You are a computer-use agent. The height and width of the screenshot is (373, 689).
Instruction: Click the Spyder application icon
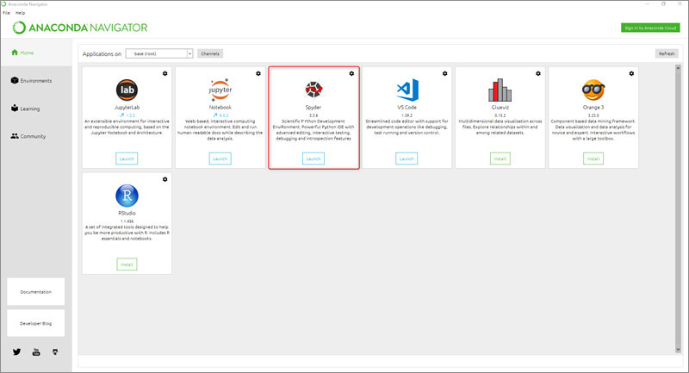pos(313,90)
